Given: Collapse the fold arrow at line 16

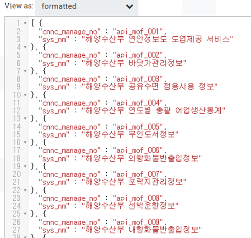Looking at the screenshot, I should (25, 142).
